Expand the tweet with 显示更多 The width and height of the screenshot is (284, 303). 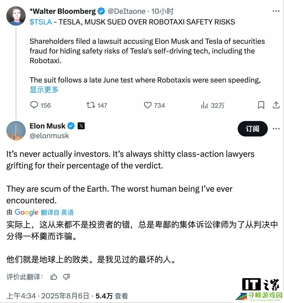pos(44,90)
